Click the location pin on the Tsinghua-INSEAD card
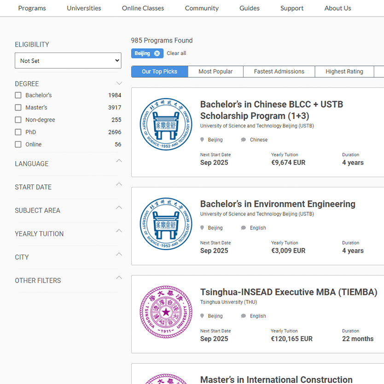Image resolution: width=384 pixels, height=384 pixels. [x=202, y=316]
